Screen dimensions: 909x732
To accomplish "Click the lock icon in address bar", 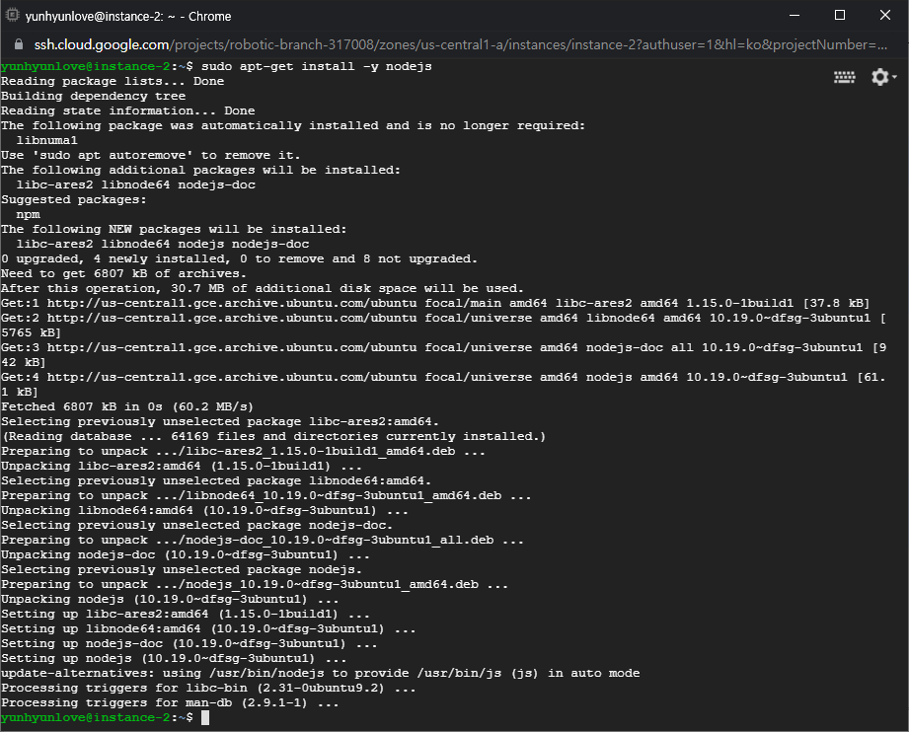I will click(x=19, y=44).
